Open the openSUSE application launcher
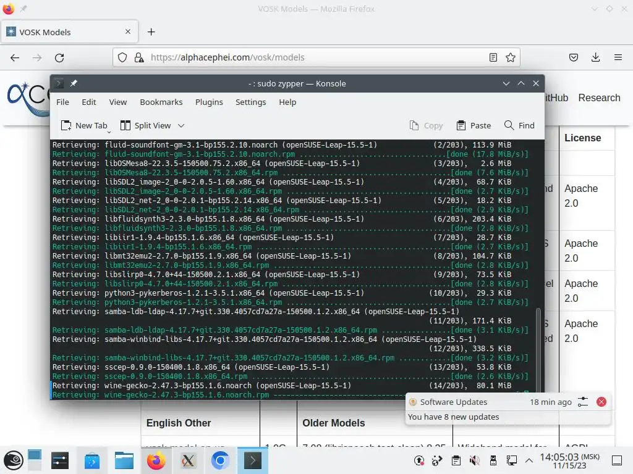 pyautogui.click(x=14, y=460)
